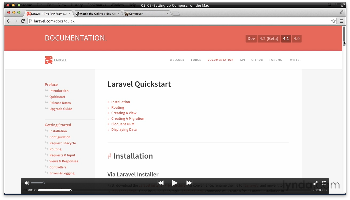Open the DOCUMENTATION nav link

[220, 60]
